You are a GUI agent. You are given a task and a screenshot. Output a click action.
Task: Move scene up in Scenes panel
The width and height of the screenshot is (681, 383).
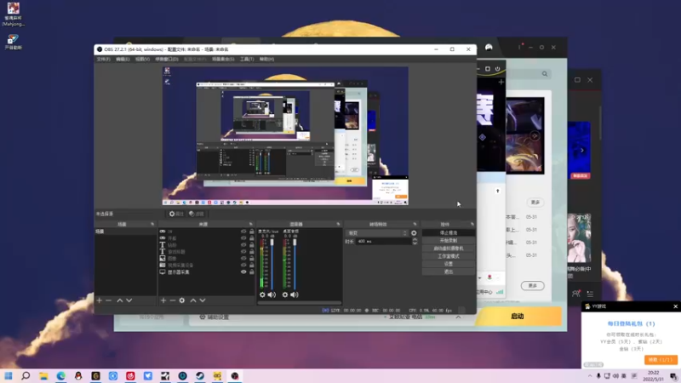pos(120,300)
